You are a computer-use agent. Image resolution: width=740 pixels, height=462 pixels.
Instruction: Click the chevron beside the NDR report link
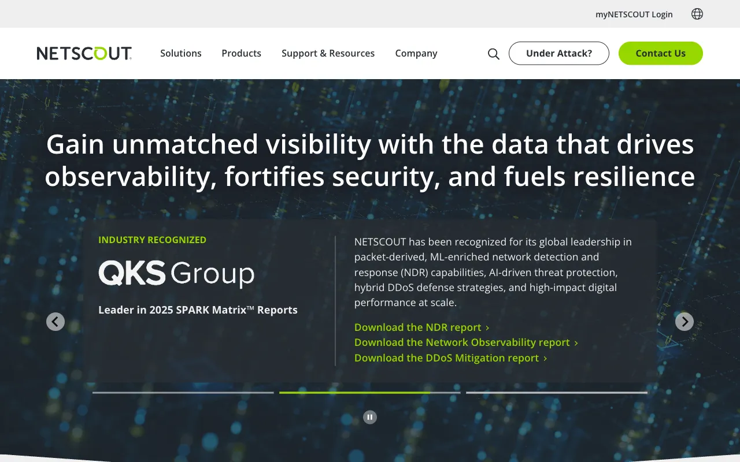tap(487, 327)
